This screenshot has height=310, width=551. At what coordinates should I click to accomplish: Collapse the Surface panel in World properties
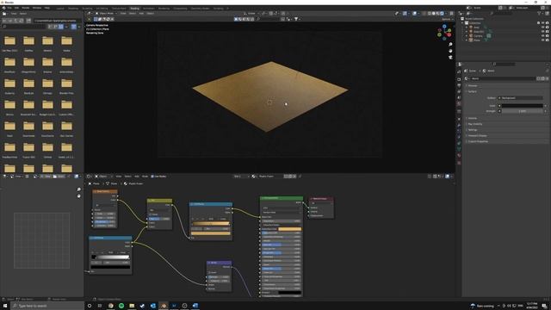click(x=473, y=91)
